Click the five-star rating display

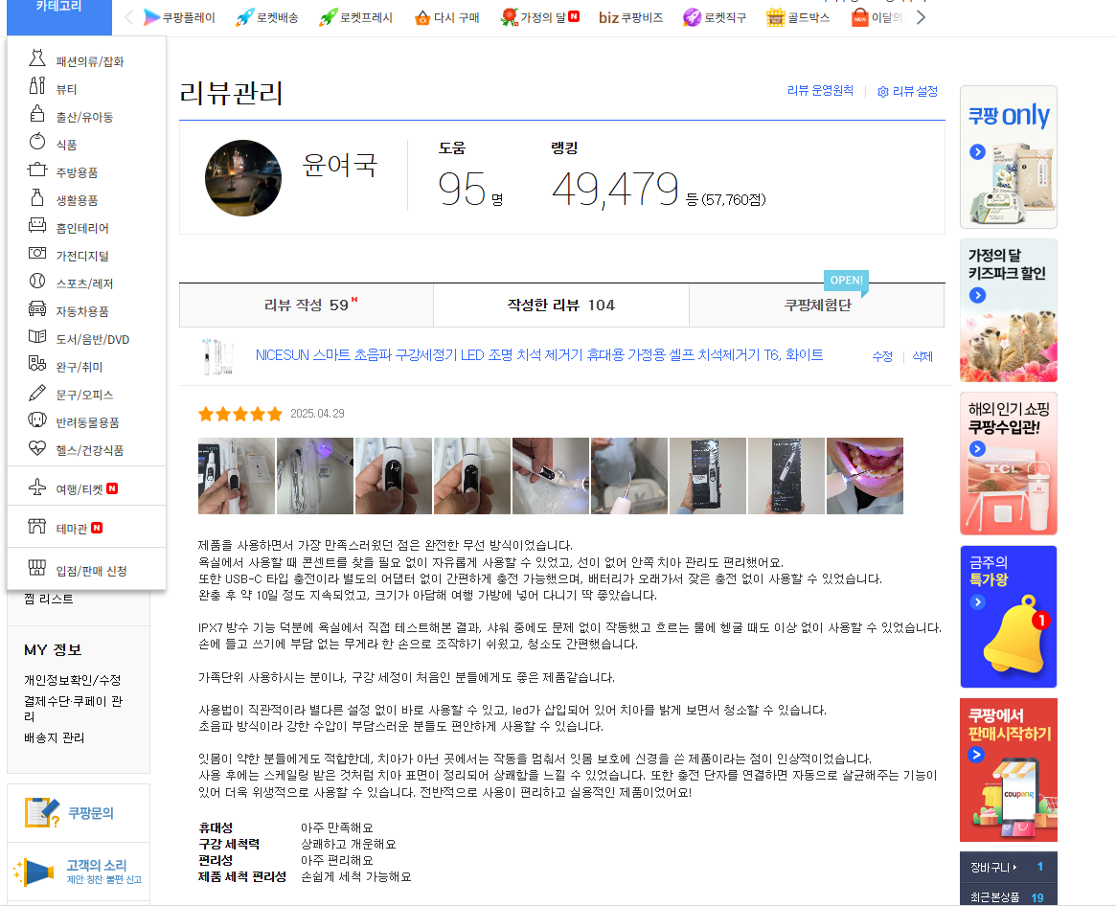[x=240, y=414]
